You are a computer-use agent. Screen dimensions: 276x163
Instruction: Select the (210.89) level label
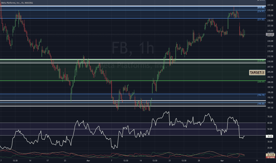(x=261, y=61)
